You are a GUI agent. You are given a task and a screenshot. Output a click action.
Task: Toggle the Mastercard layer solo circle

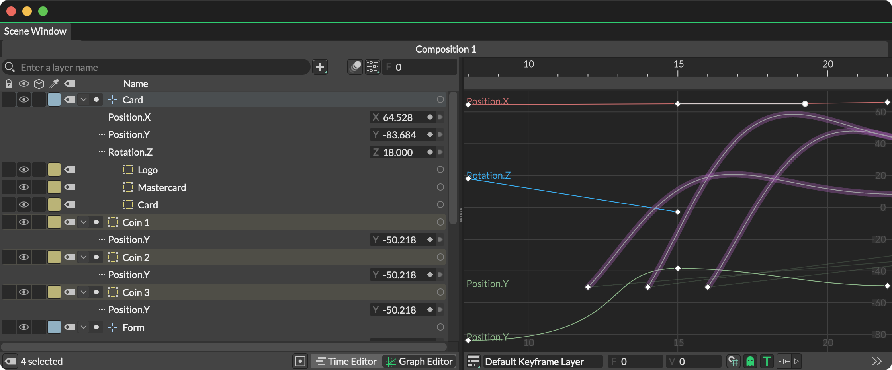click(x=440, y=187)
